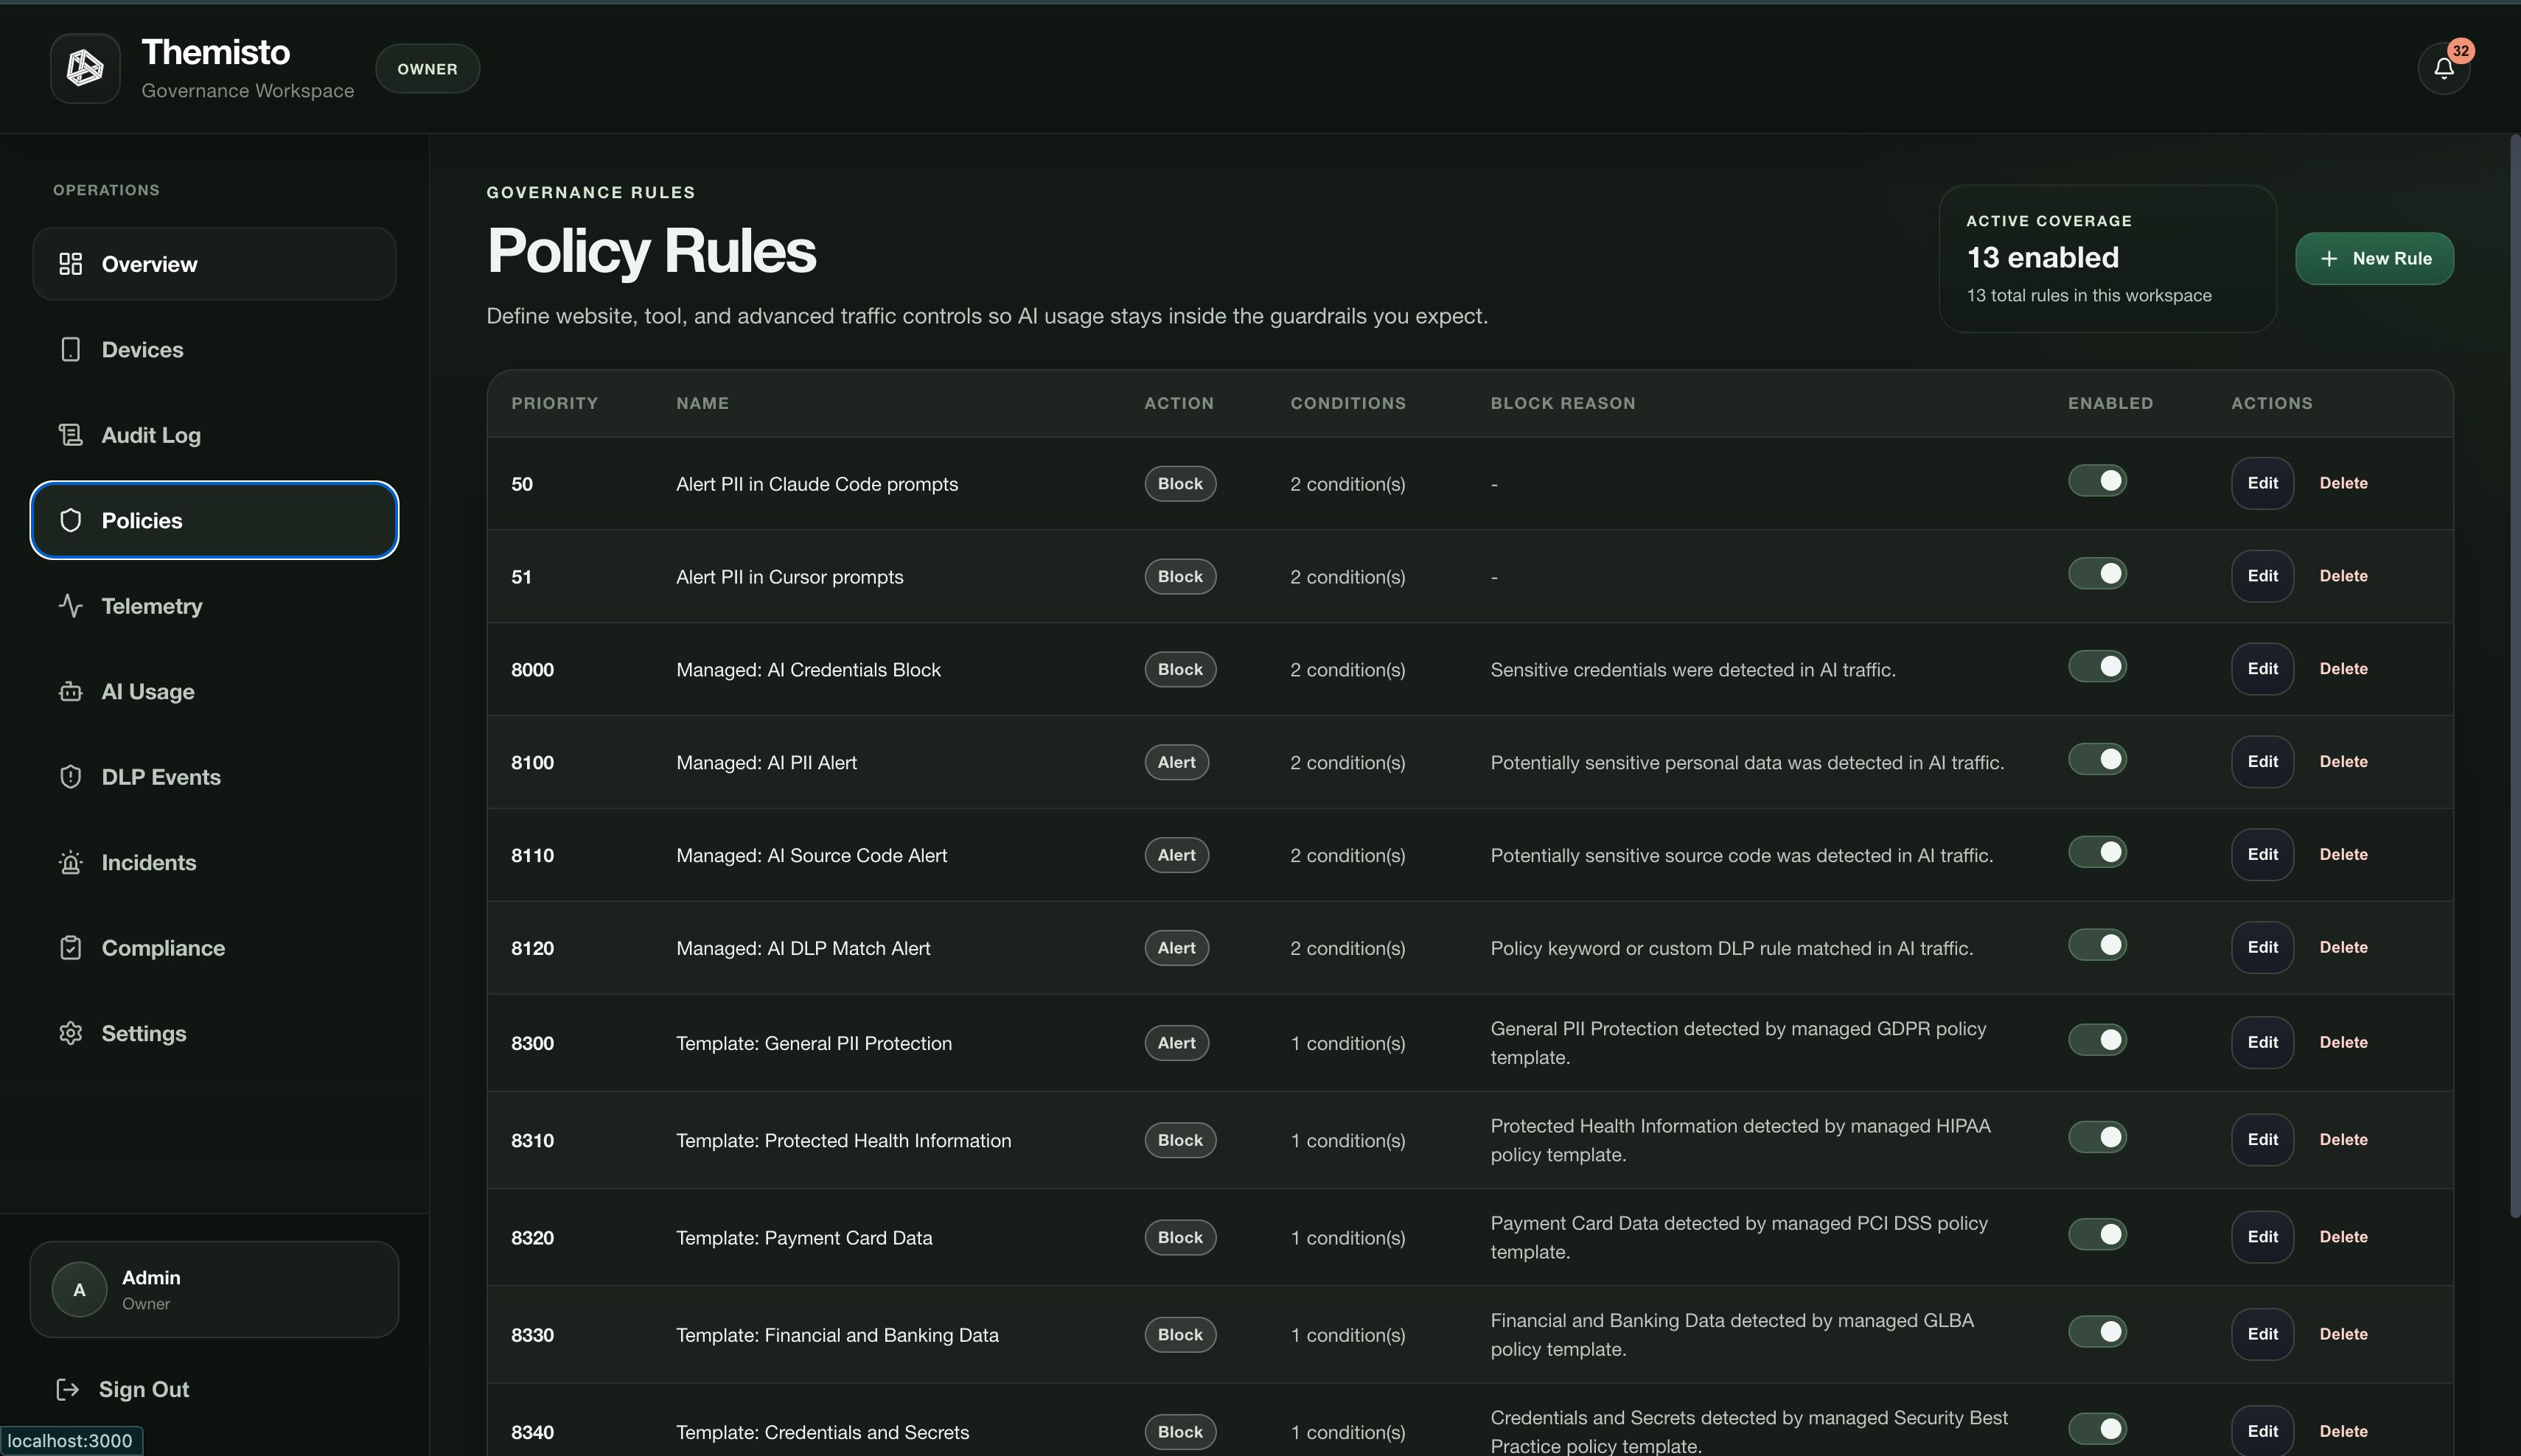The image size is (2521, 1456).
Task: Click the Block Reason column header
Action: pos(1563,403)
